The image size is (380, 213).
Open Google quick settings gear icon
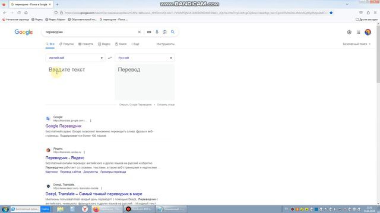pos(349,32)
